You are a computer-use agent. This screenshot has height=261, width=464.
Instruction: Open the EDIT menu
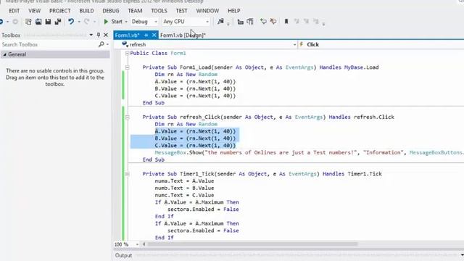coord(14,11)
